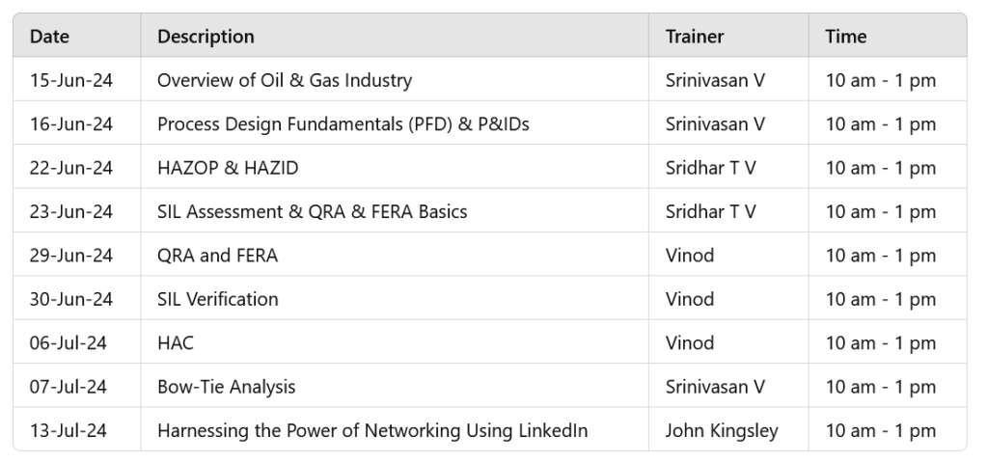The image size is (988, 462).
Task: Click Process Design Fundamentals (PFD) & P&IDs description
Action: coord(343,124)
